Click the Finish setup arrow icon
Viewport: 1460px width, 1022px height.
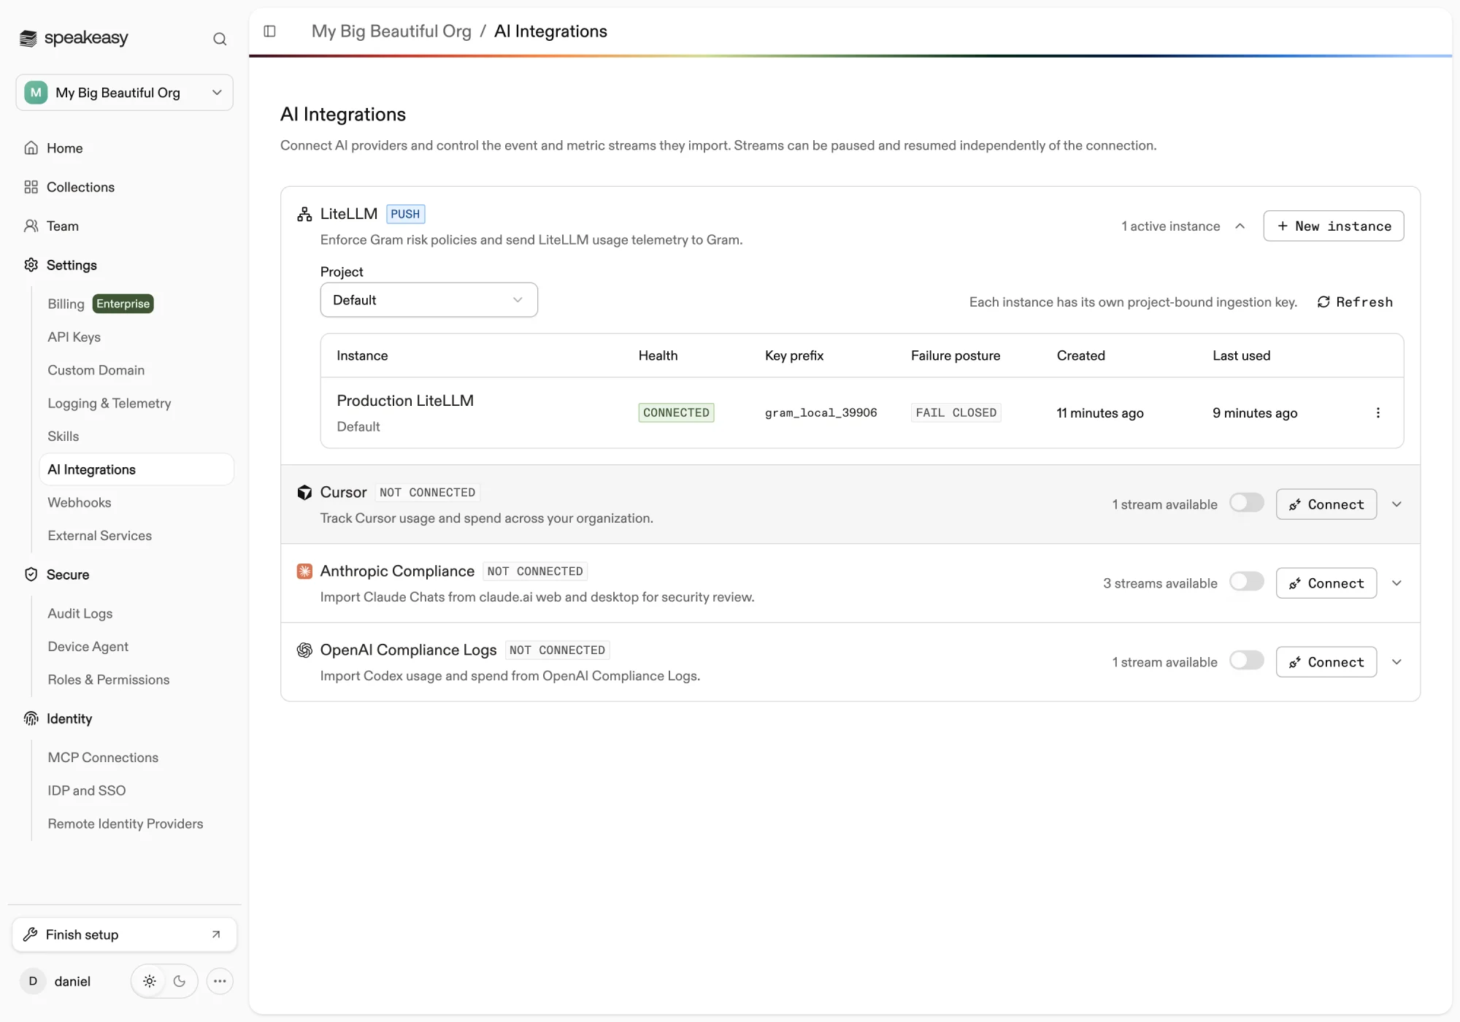tap(216, 934)
